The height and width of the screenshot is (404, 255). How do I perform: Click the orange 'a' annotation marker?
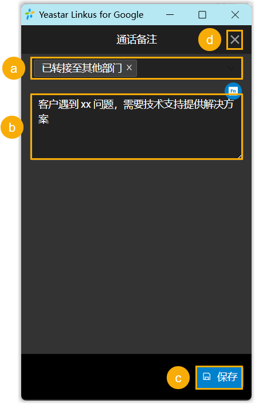pyautogui.click(x=14, y=68)
